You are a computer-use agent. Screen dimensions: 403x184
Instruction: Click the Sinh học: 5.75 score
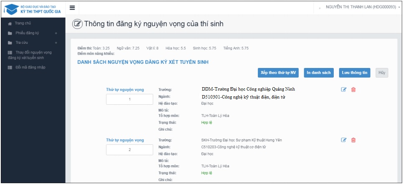click(204, 48)
